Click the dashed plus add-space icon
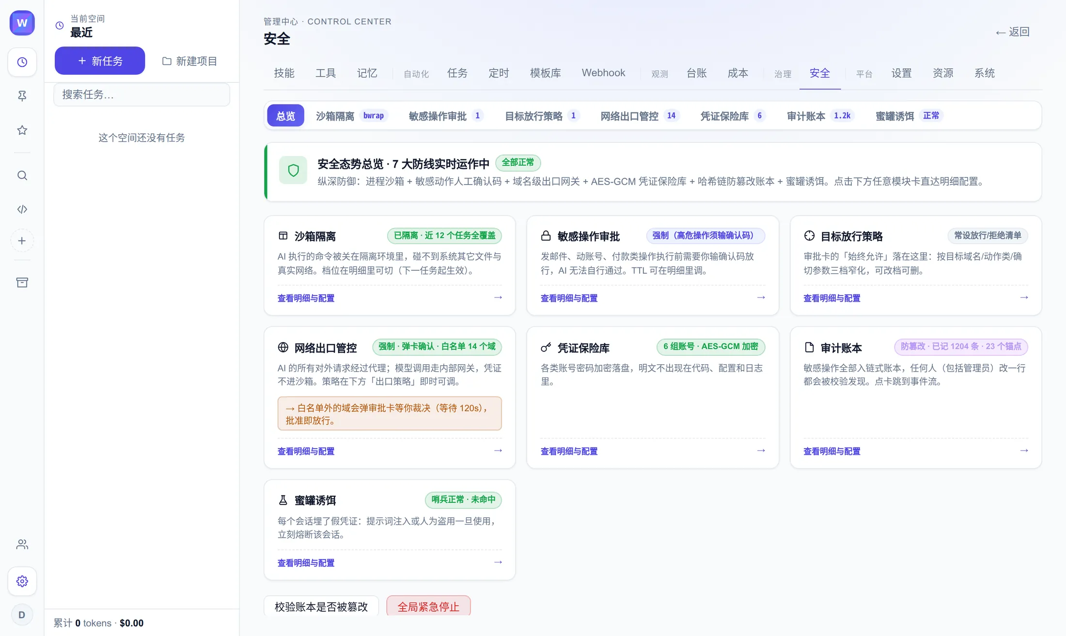This screenshot has height=636, width=1066. click(22, 241)
